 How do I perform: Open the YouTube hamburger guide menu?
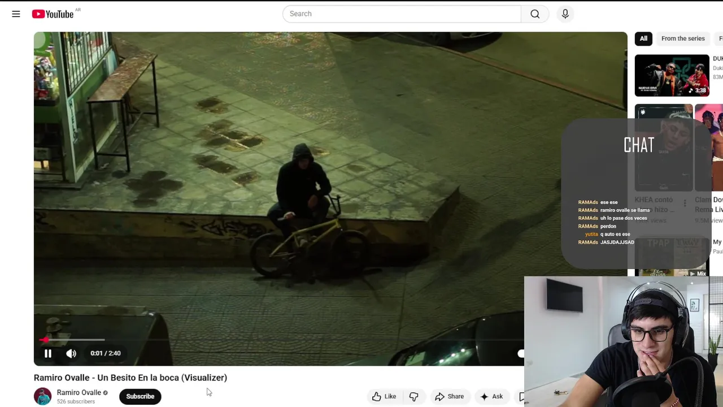click(16, 14)
